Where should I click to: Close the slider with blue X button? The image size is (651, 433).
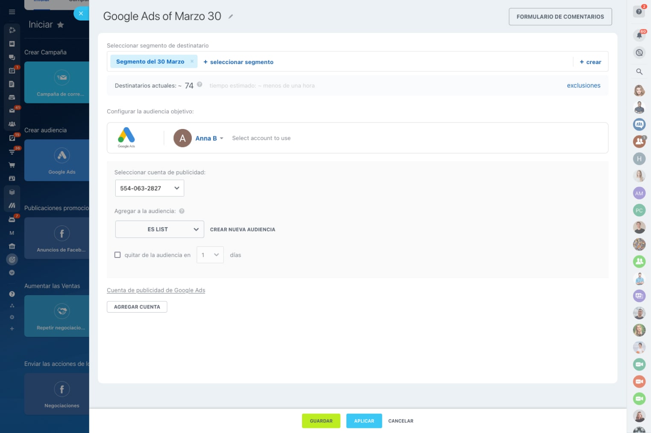[x=81, y=14]
